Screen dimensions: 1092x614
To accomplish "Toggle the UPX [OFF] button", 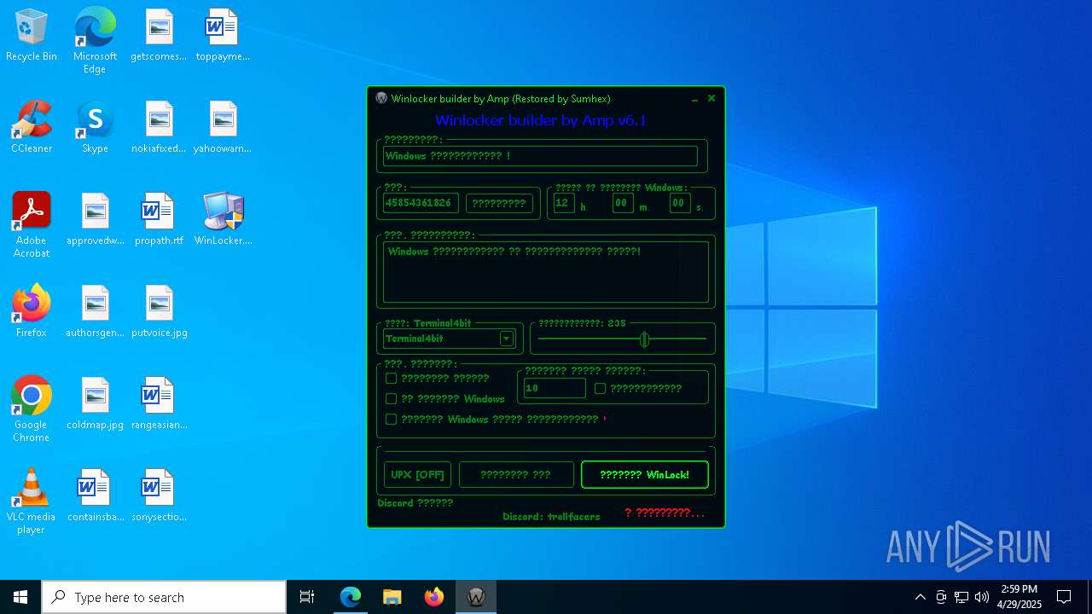I will point(417,475).
